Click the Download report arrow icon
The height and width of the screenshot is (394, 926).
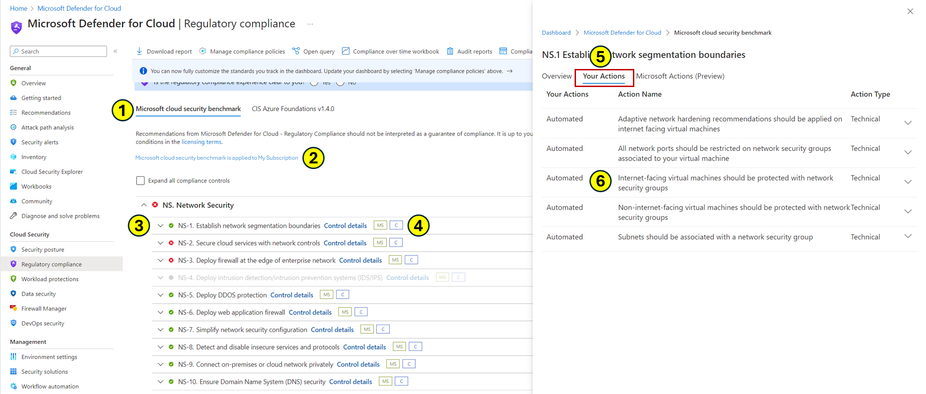pos(139,51)
